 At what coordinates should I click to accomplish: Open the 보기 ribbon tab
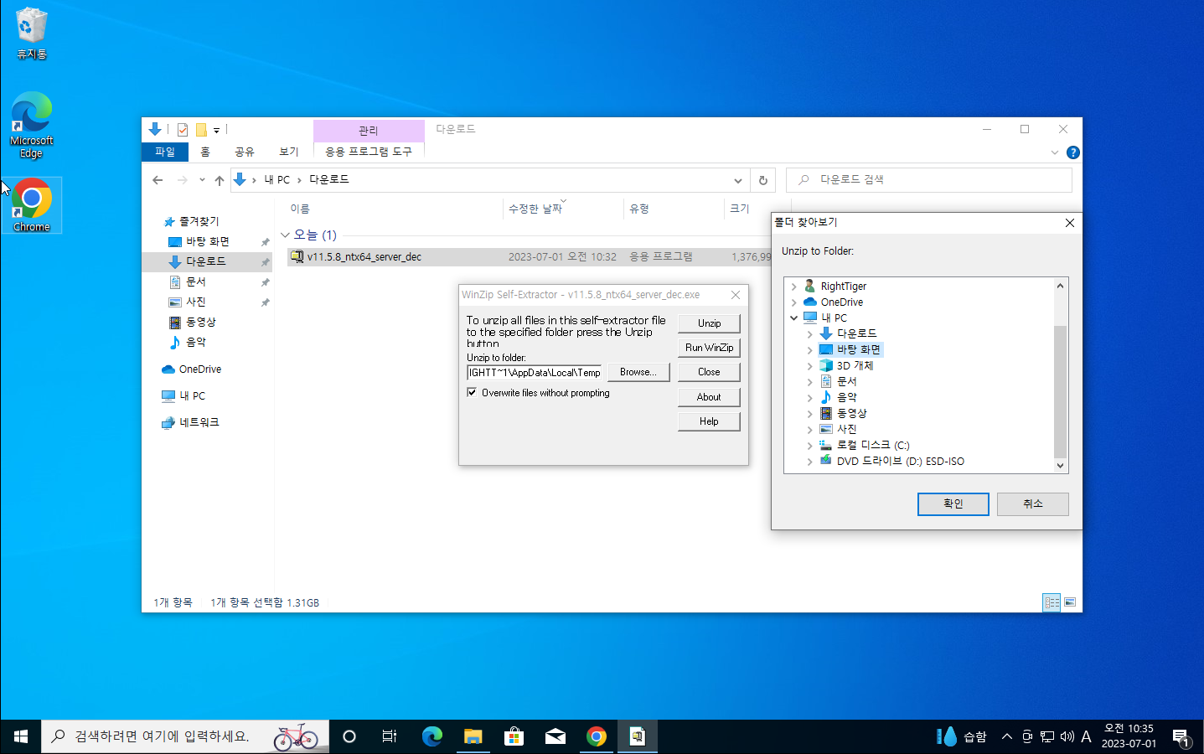(x=289, y=152)
